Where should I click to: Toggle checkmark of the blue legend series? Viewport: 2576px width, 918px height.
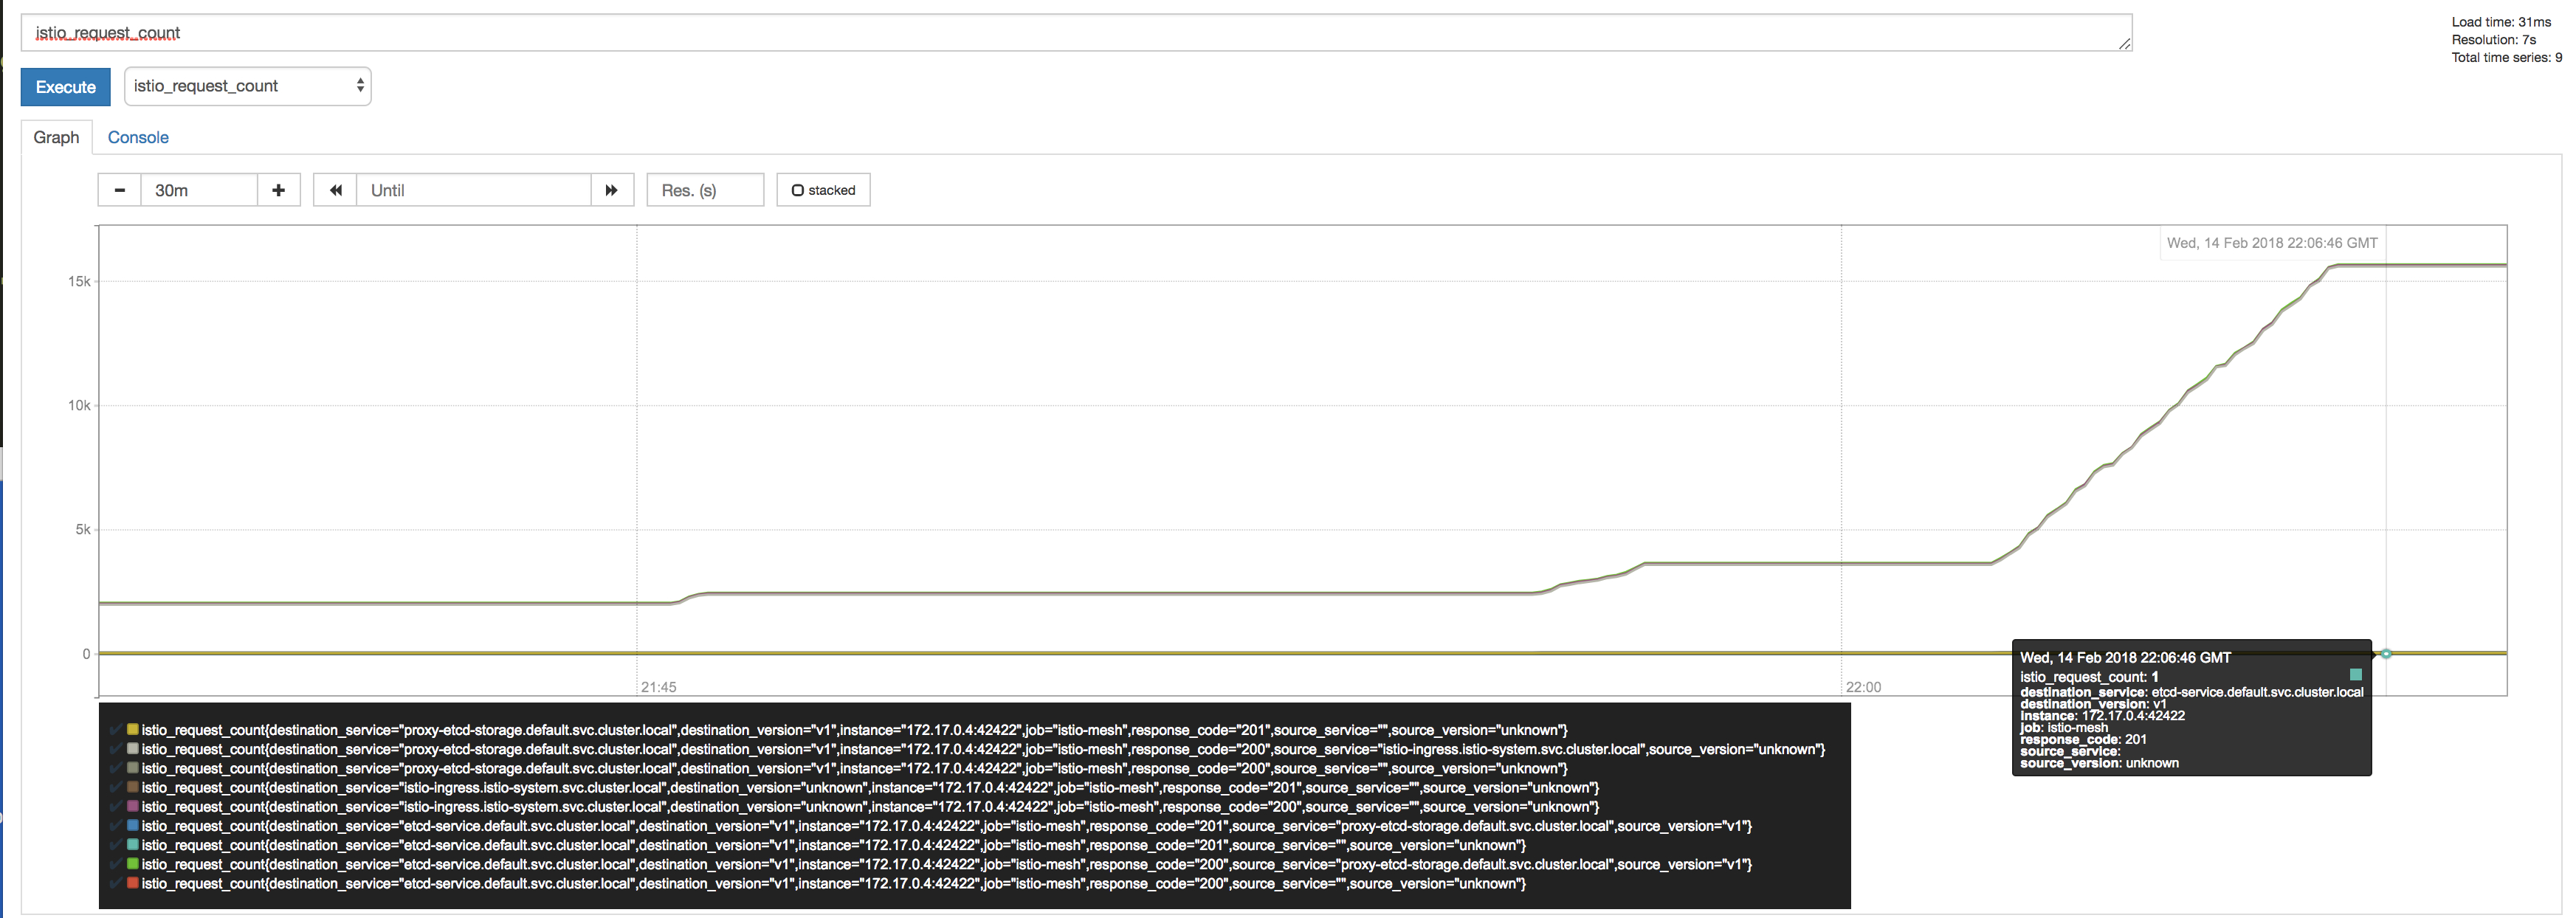point(117,826)
